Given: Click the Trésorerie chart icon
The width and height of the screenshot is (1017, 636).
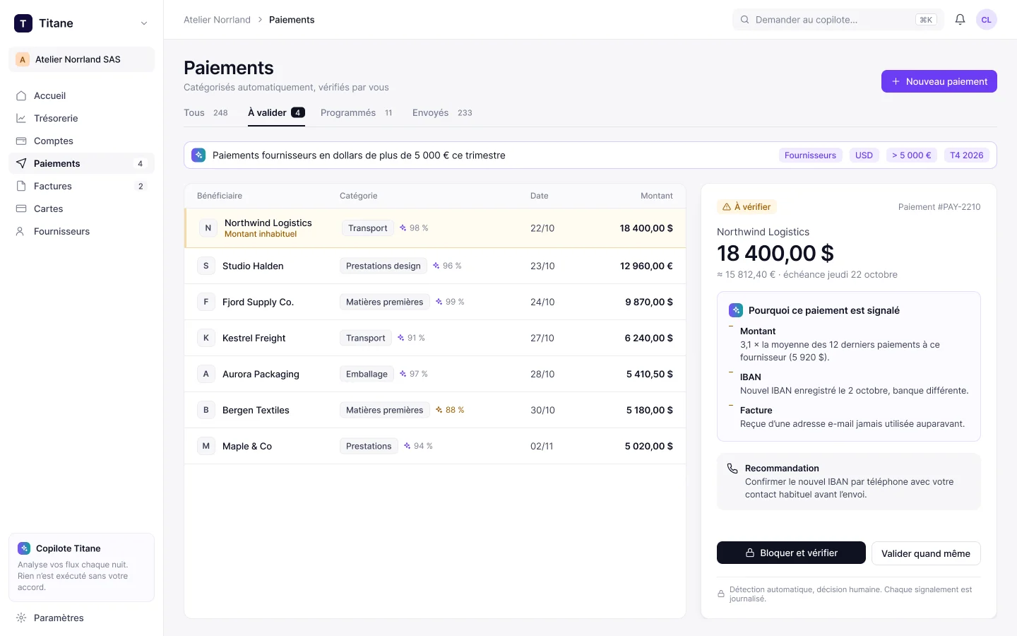Looking at the screenshot, I should pyautogui.click(x=21, y=119).
